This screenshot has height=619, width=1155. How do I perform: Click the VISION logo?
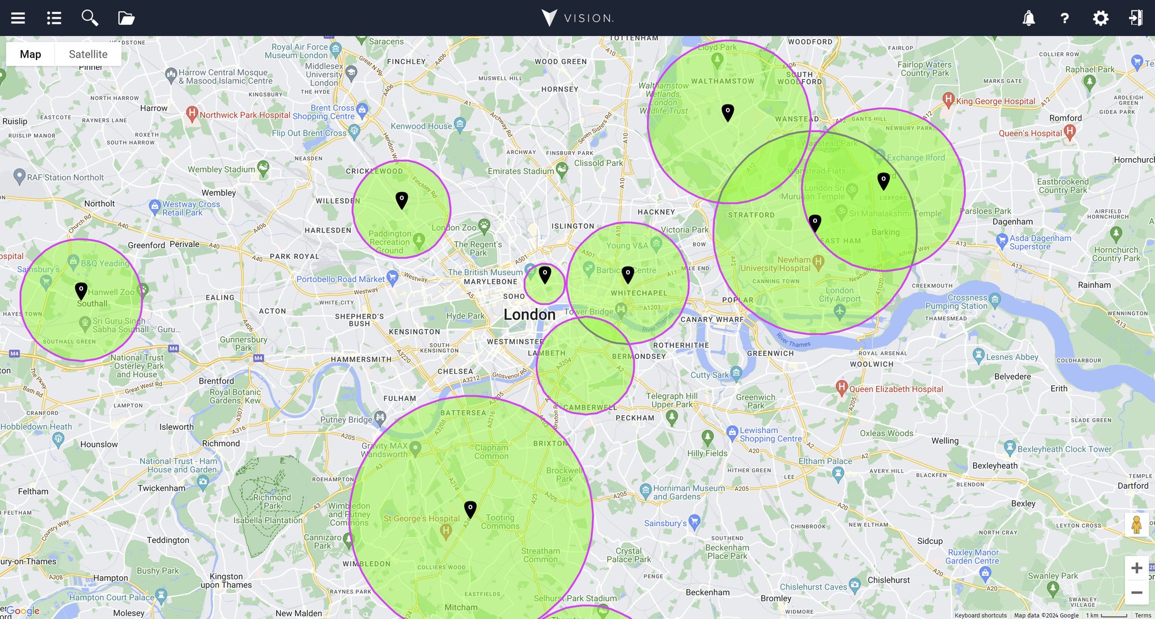tap(577, 18)
